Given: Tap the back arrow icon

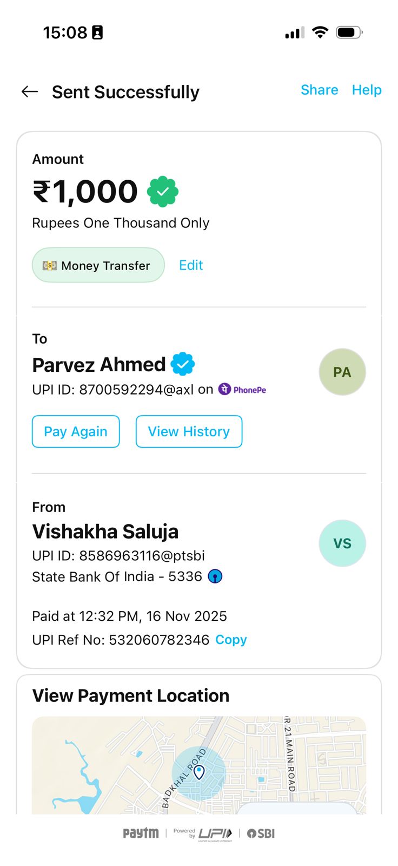Looking at the screenshot, I should (x=30, y=92).
